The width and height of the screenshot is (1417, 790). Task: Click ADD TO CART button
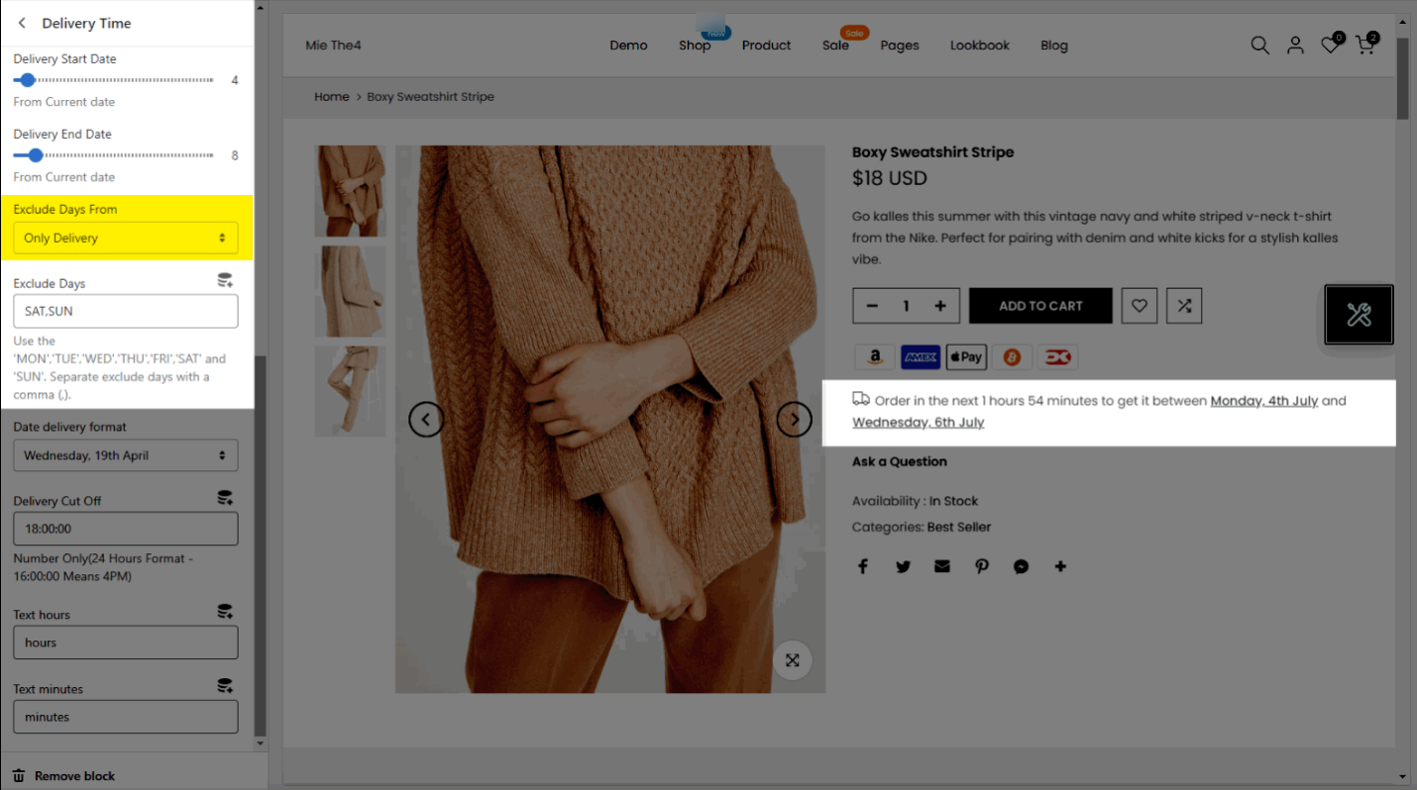pyautogui.click(x=1040, y=306)
